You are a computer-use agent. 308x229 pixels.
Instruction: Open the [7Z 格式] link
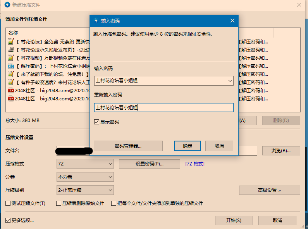[195, 164]
